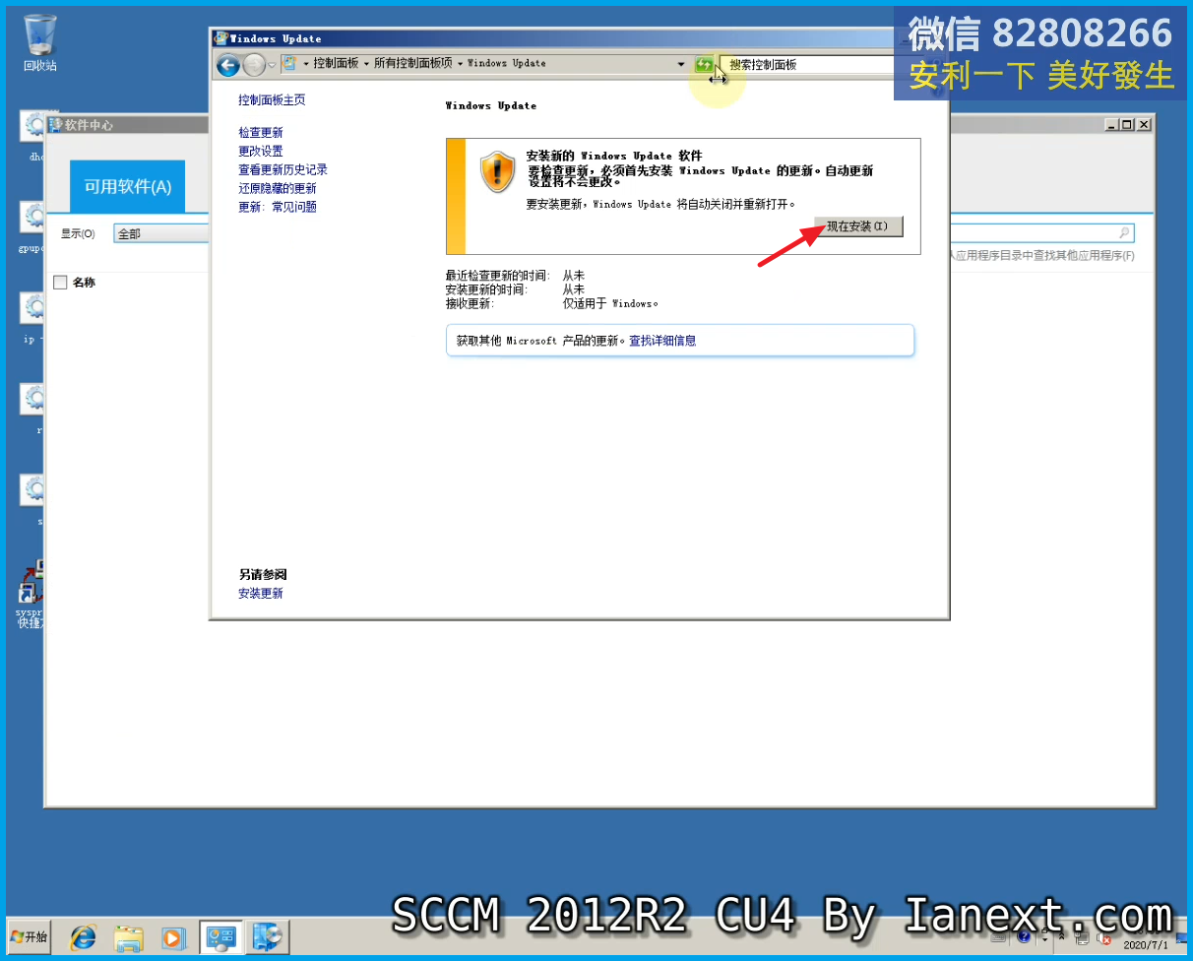Click the 安装更新的时间 label
Image resolution: width=1193 pixels, height=961 pixels.
pyautogui.click(x=486, y=289)
